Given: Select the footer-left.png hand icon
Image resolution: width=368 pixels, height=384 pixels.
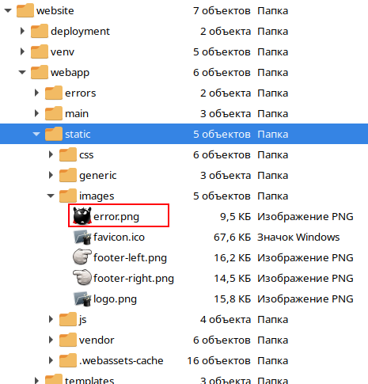Looking at the screenshot, I should [82, 257].
